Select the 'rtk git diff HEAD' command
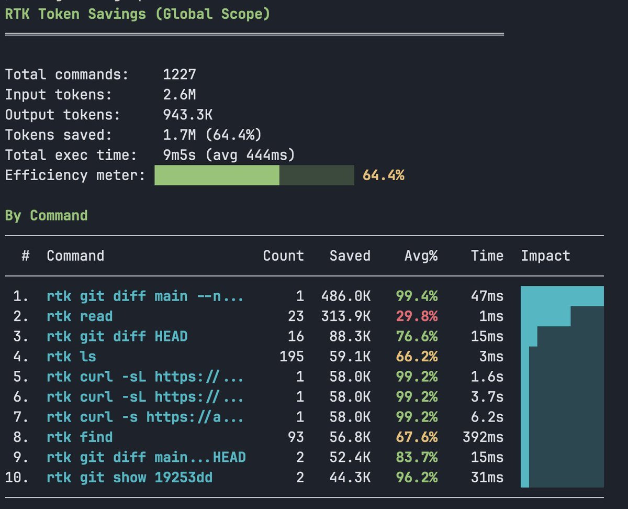This screenshot has width=628, height=509. point(117,336)
